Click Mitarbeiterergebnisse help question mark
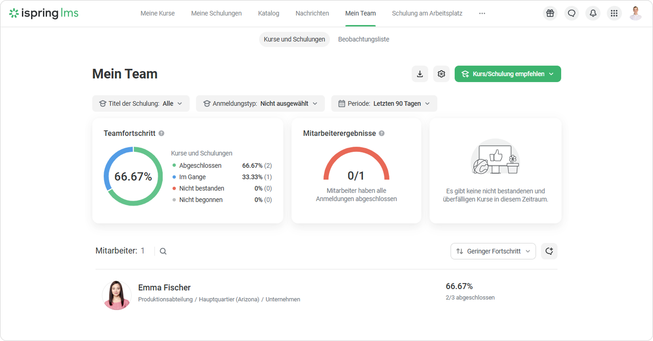 pos(382,134)
